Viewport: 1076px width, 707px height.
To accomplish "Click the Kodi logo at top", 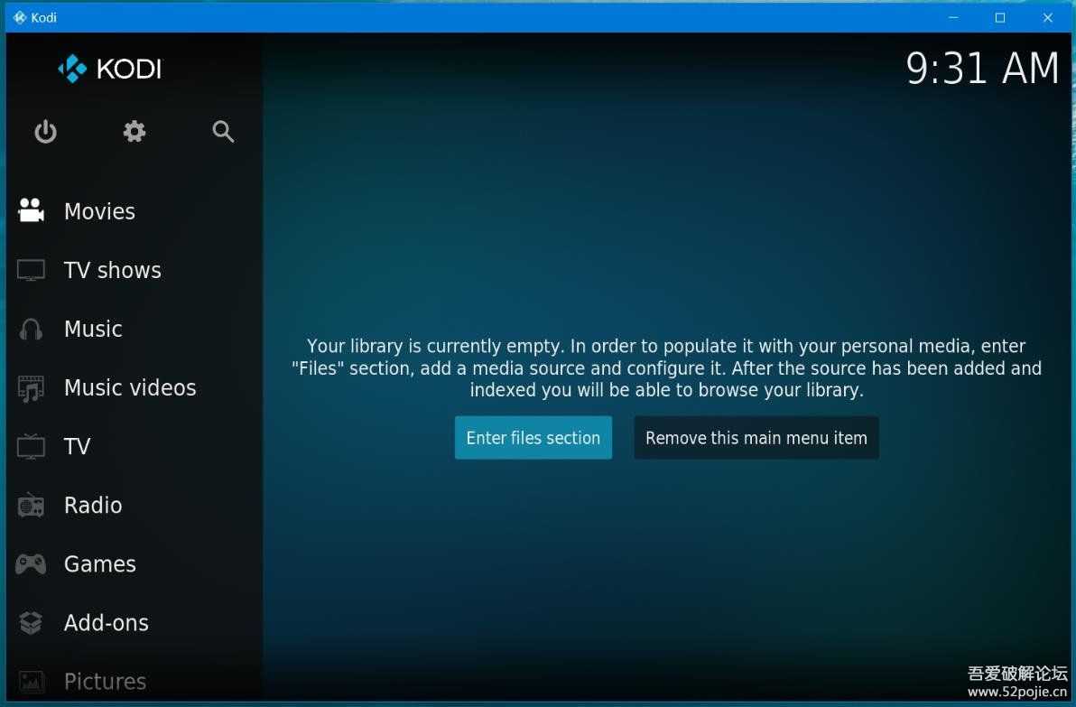I will click(108, 69).
